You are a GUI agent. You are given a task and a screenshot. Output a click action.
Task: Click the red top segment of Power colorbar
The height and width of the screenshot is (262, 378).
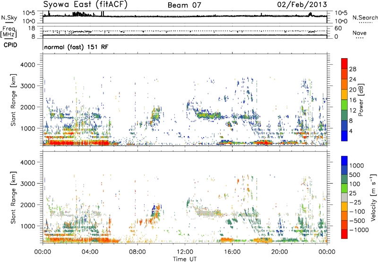[x=344, y=63]
